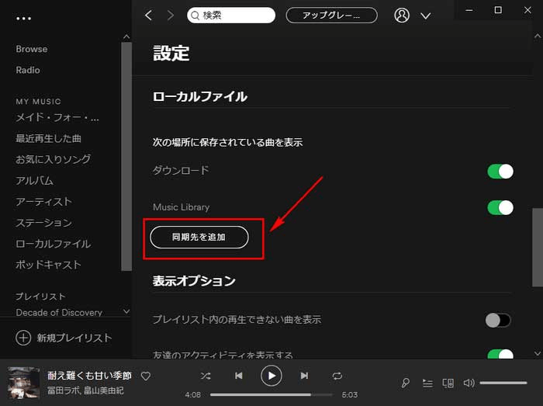Toggle shuffle playback
The image size is (543, 406).
tap(206, 376)
